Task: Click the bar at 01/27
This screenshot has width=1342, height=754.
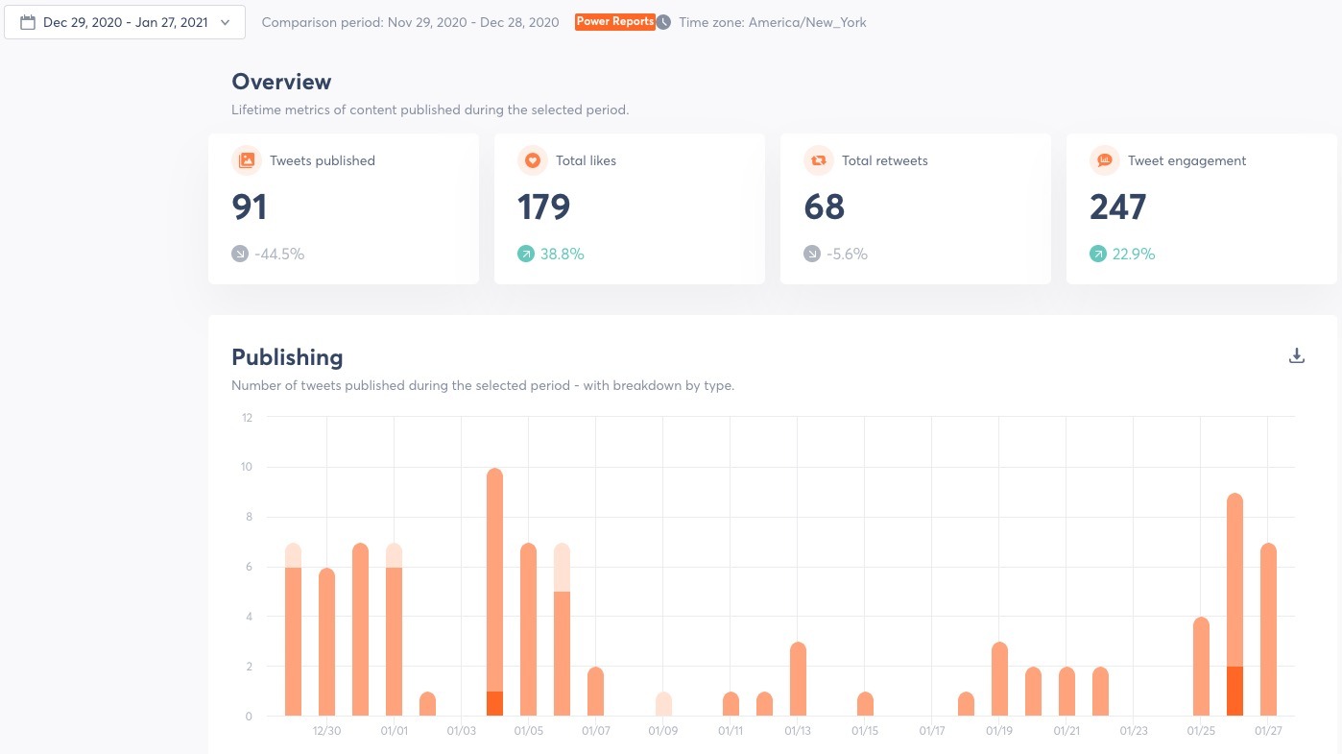Action: (x=1268, y=630)
